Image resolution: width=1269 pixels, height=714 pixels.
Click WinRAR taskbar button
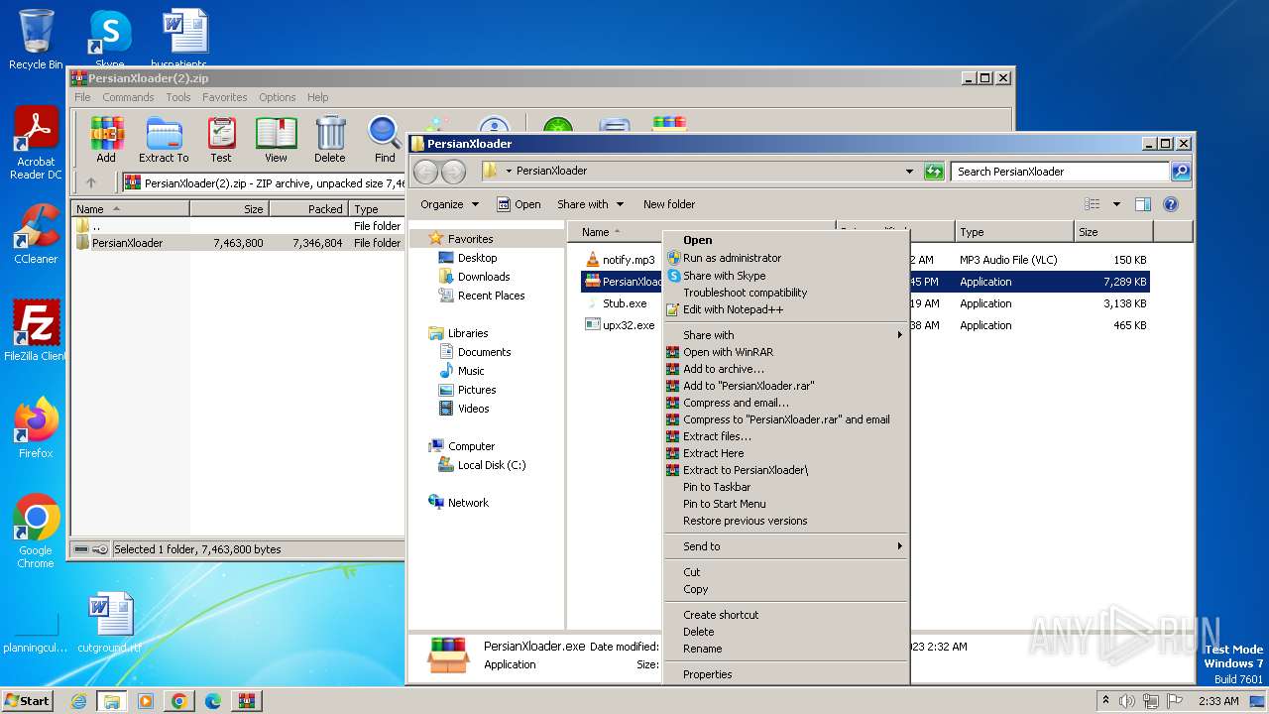click(246, 701)
